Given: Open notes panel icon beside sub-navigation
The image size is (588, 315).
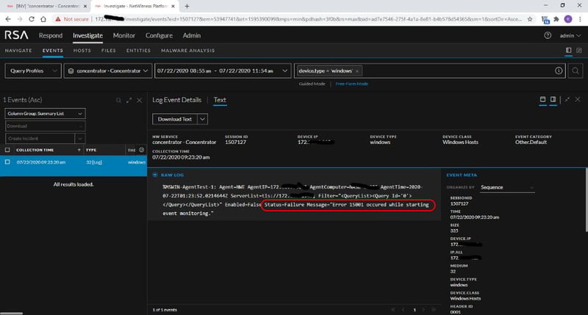Looking at the screenshot, I should click(x=579, y=50).
